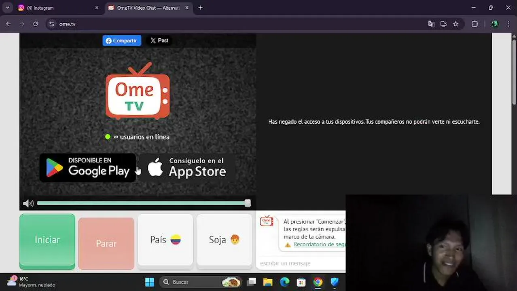This screenshot has width=517, height=291.
Task: Click the Chrome icon on the taskbar
Action: point(318,282)
